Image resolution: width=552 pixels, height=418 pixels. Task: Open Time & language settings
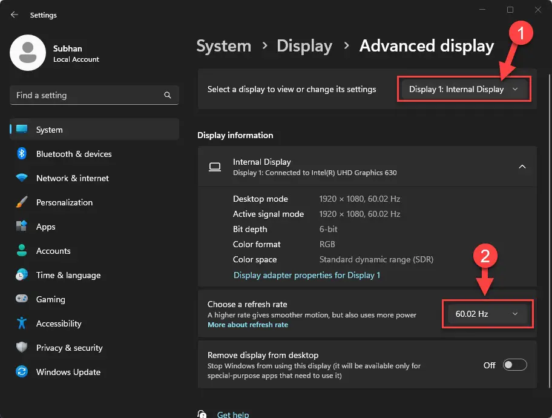[x=94, y=275]
